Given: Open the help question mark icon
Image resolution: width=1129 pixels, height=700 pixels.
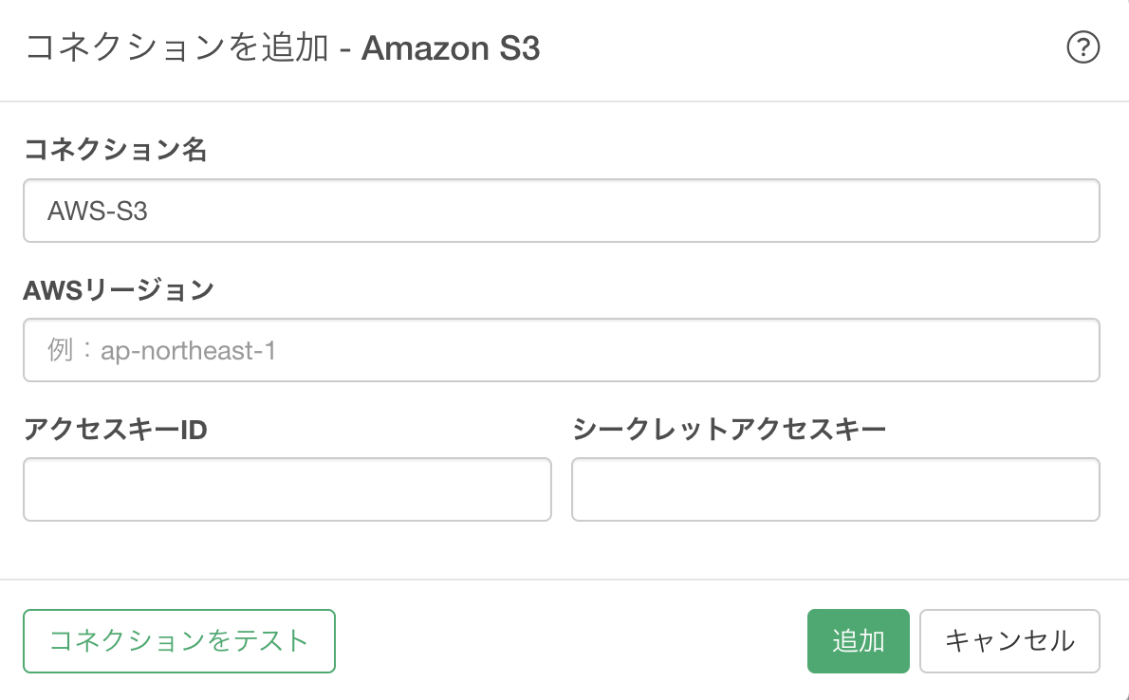Looking at the screenshot, I should pos(1083,47).
